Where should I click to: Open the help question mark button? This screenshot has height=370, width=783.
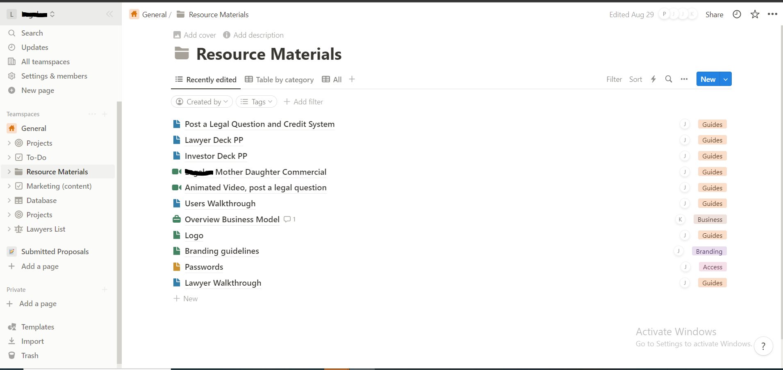point(763,346)
